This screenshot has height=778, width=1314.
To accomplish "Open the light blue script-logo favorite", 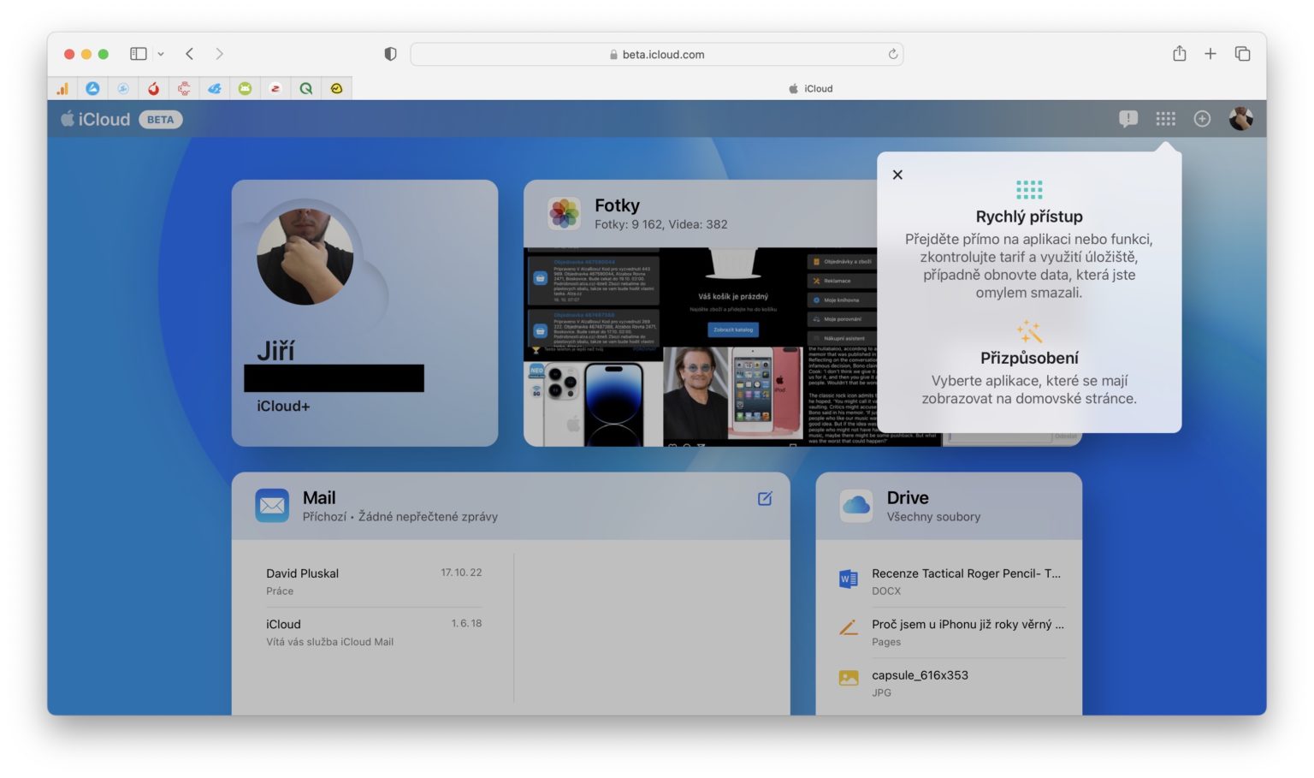I will pyautogui.click(x=123, y=88).
